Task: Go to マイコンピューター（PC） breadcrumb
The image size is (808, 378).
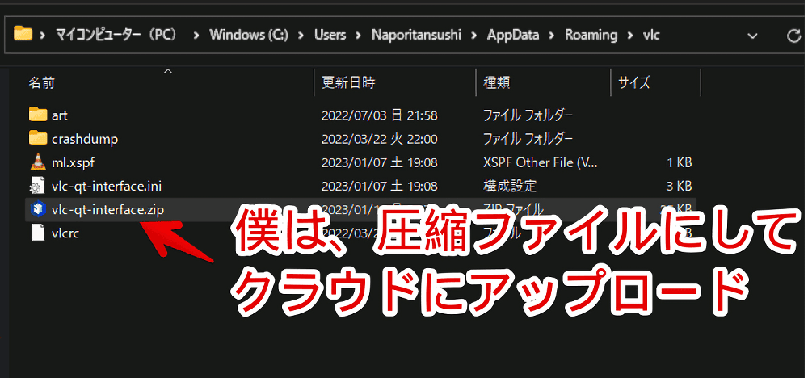Action: pos(116,35)
